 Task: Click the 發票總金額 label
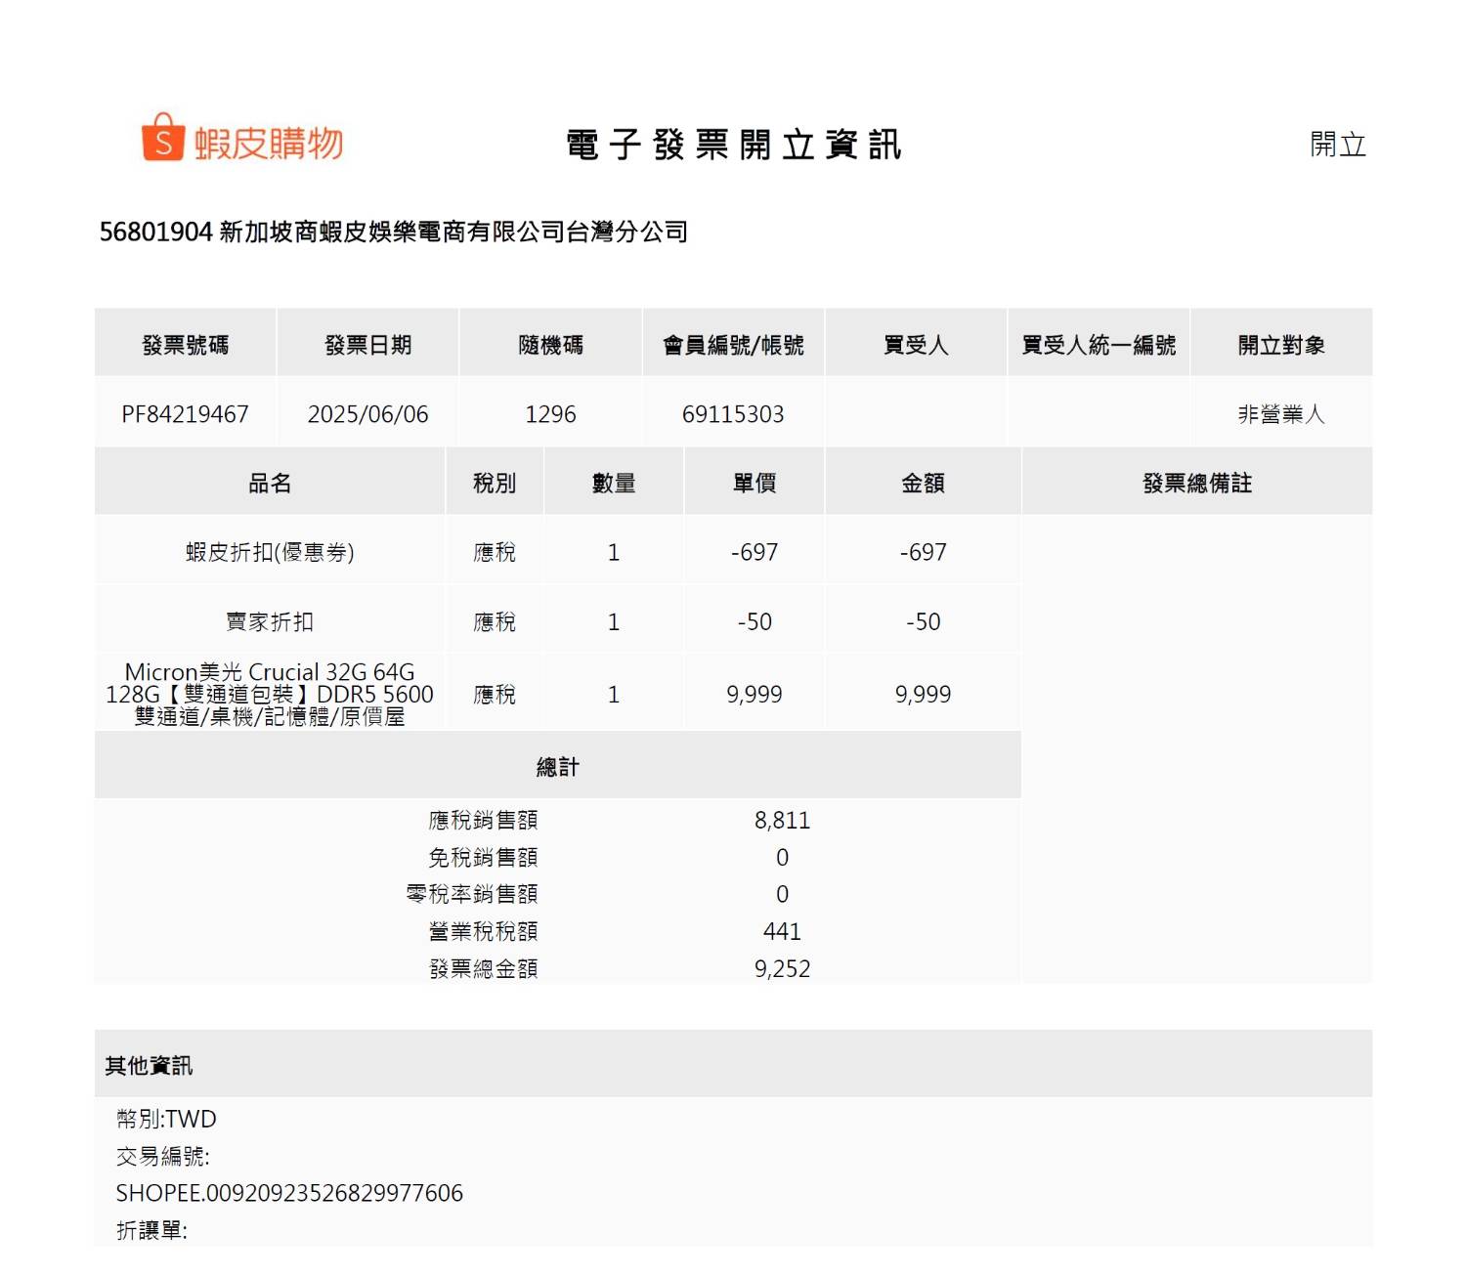click(x=484, y=968)
